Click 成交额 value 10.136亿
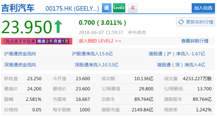 (x=144, y=79)
